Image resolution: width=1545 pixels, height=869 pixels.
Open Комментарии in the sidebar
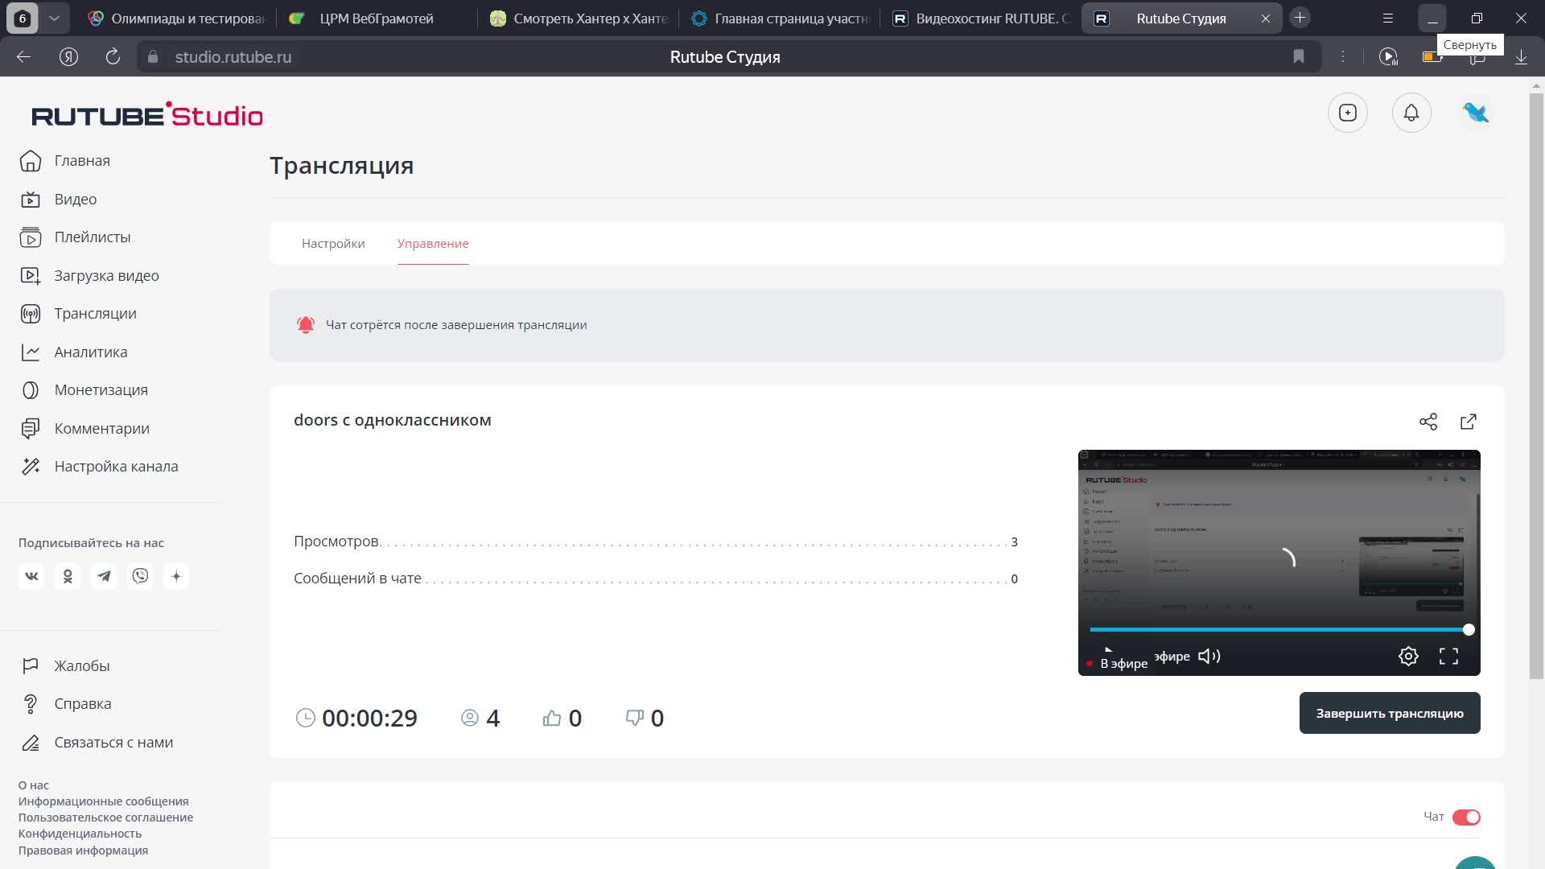(x=84, y=429)
